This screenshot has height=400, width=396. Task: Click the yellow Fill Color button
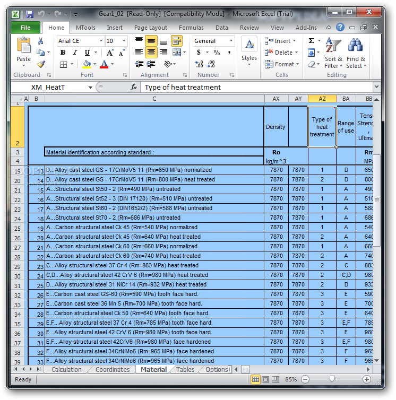tap(87, 64)
